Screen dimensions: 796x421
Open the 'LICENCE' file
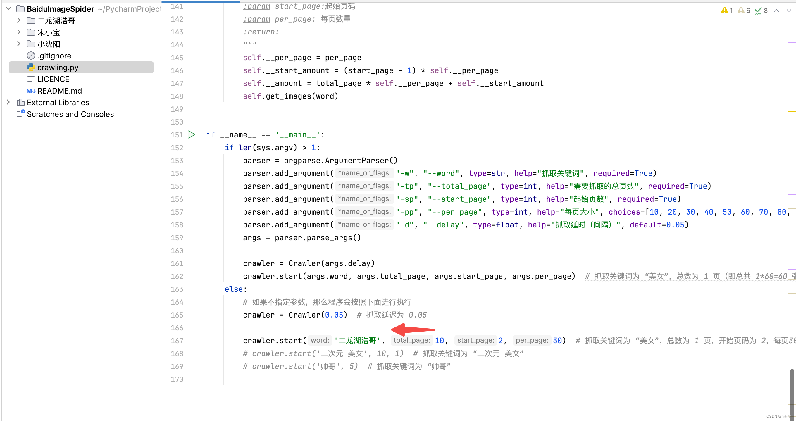53,78
